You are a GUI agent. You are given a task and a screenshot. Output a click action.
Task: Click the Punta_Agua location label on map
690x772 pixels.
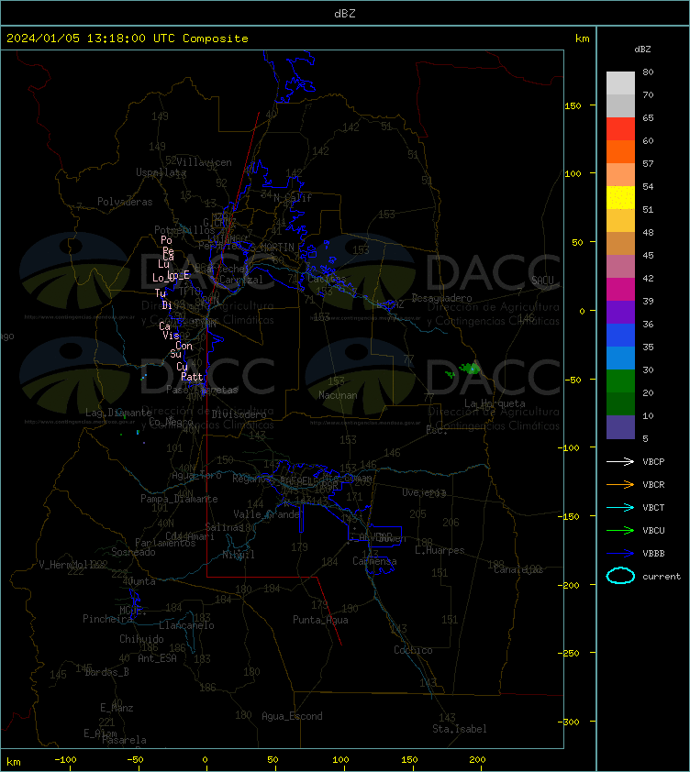click(x=320, y=620)
